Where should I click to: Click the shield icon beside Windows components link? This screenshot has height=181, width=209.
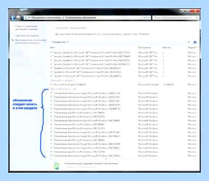[12, 40]
